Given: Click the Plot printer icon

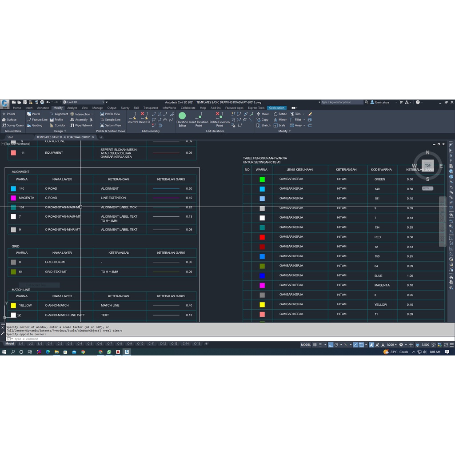Looking at the screenshot, I should click(x=42, y=102).
